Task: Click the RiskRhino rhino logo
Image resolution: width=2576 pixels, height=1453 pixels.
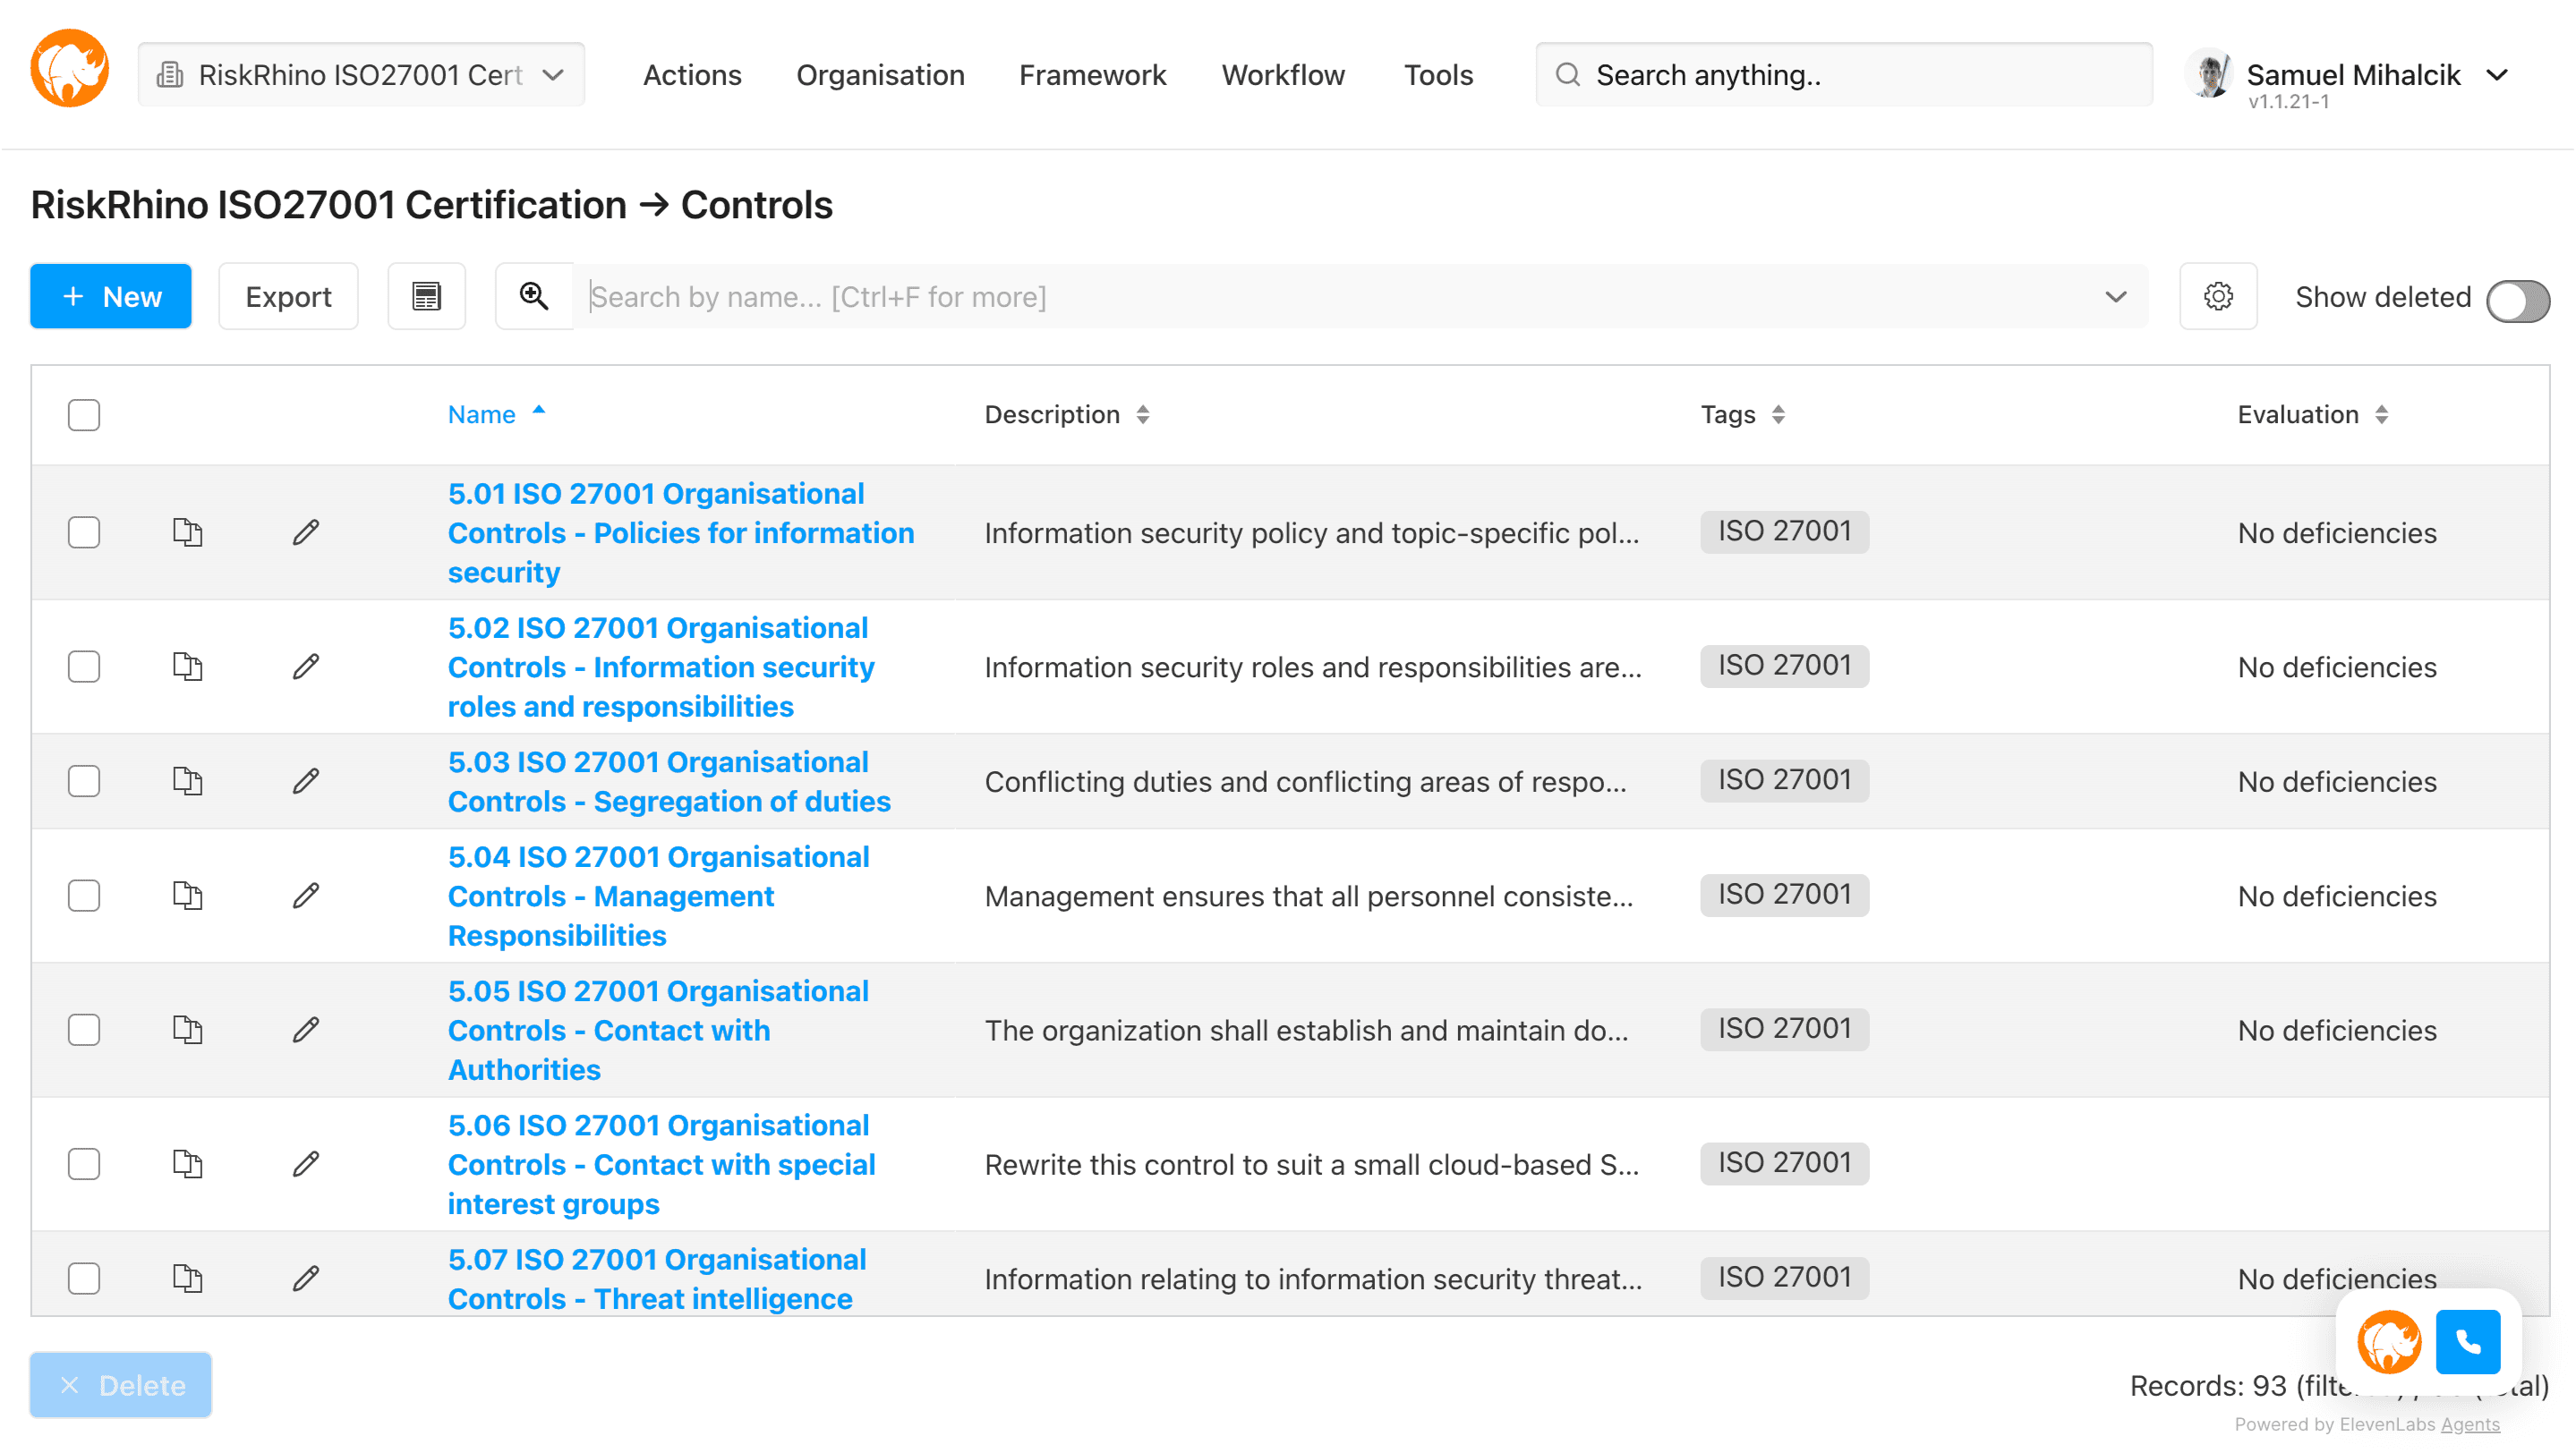Action: 69,70
